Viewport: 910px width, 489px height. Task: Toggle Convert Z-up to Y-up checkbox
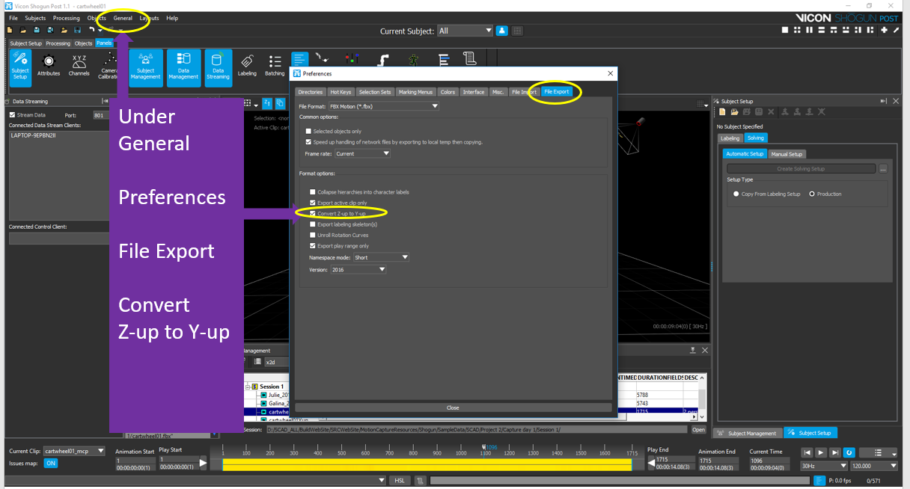[314, 214]
